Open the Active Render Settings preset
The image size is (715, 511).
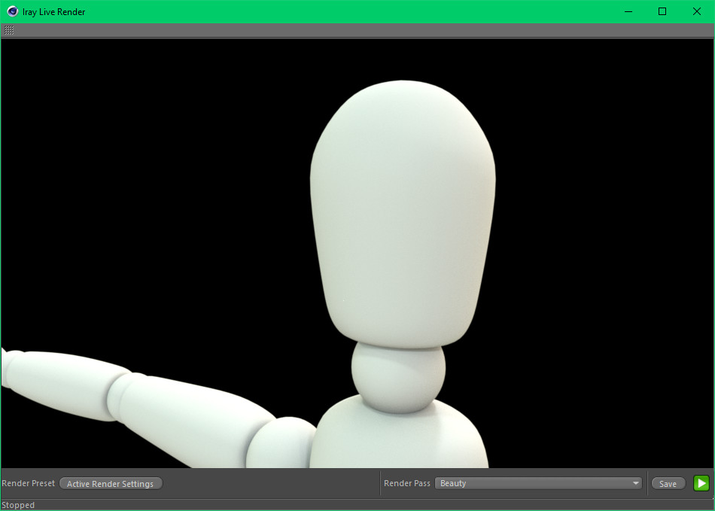[111, 484]
